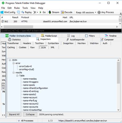Open the Help menu
Image resolution: width=122 pixels, height=123 pixels.
click(40, 8)
